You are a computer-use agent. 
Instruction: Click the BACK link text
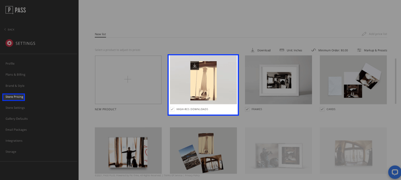click(11, 30)
